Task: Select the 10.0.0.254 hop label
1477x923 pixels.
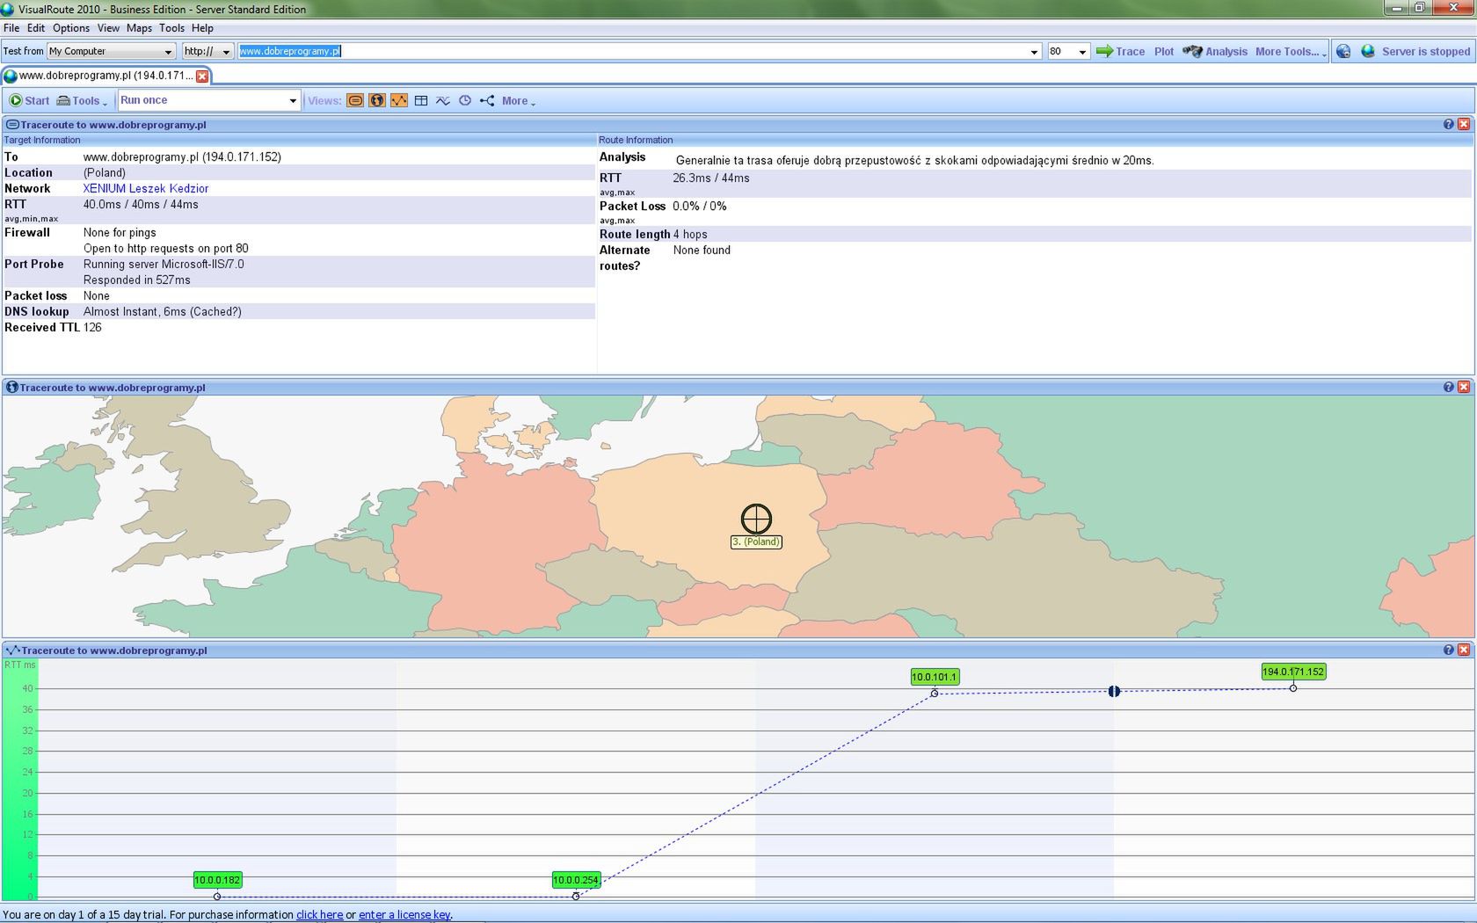Action: 576,880
